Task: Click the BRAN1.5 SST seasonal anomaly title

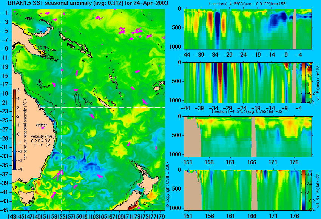Action: point(88,3)
